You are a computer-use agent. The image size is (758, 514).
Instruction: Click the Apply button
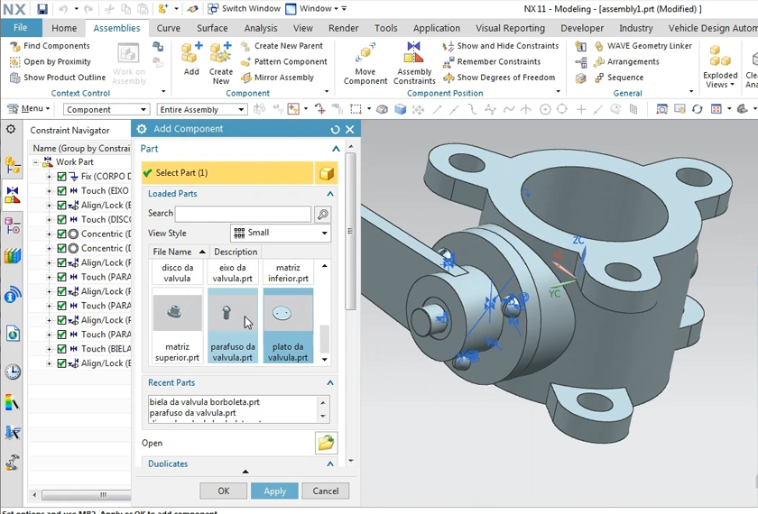coord(274,491)
